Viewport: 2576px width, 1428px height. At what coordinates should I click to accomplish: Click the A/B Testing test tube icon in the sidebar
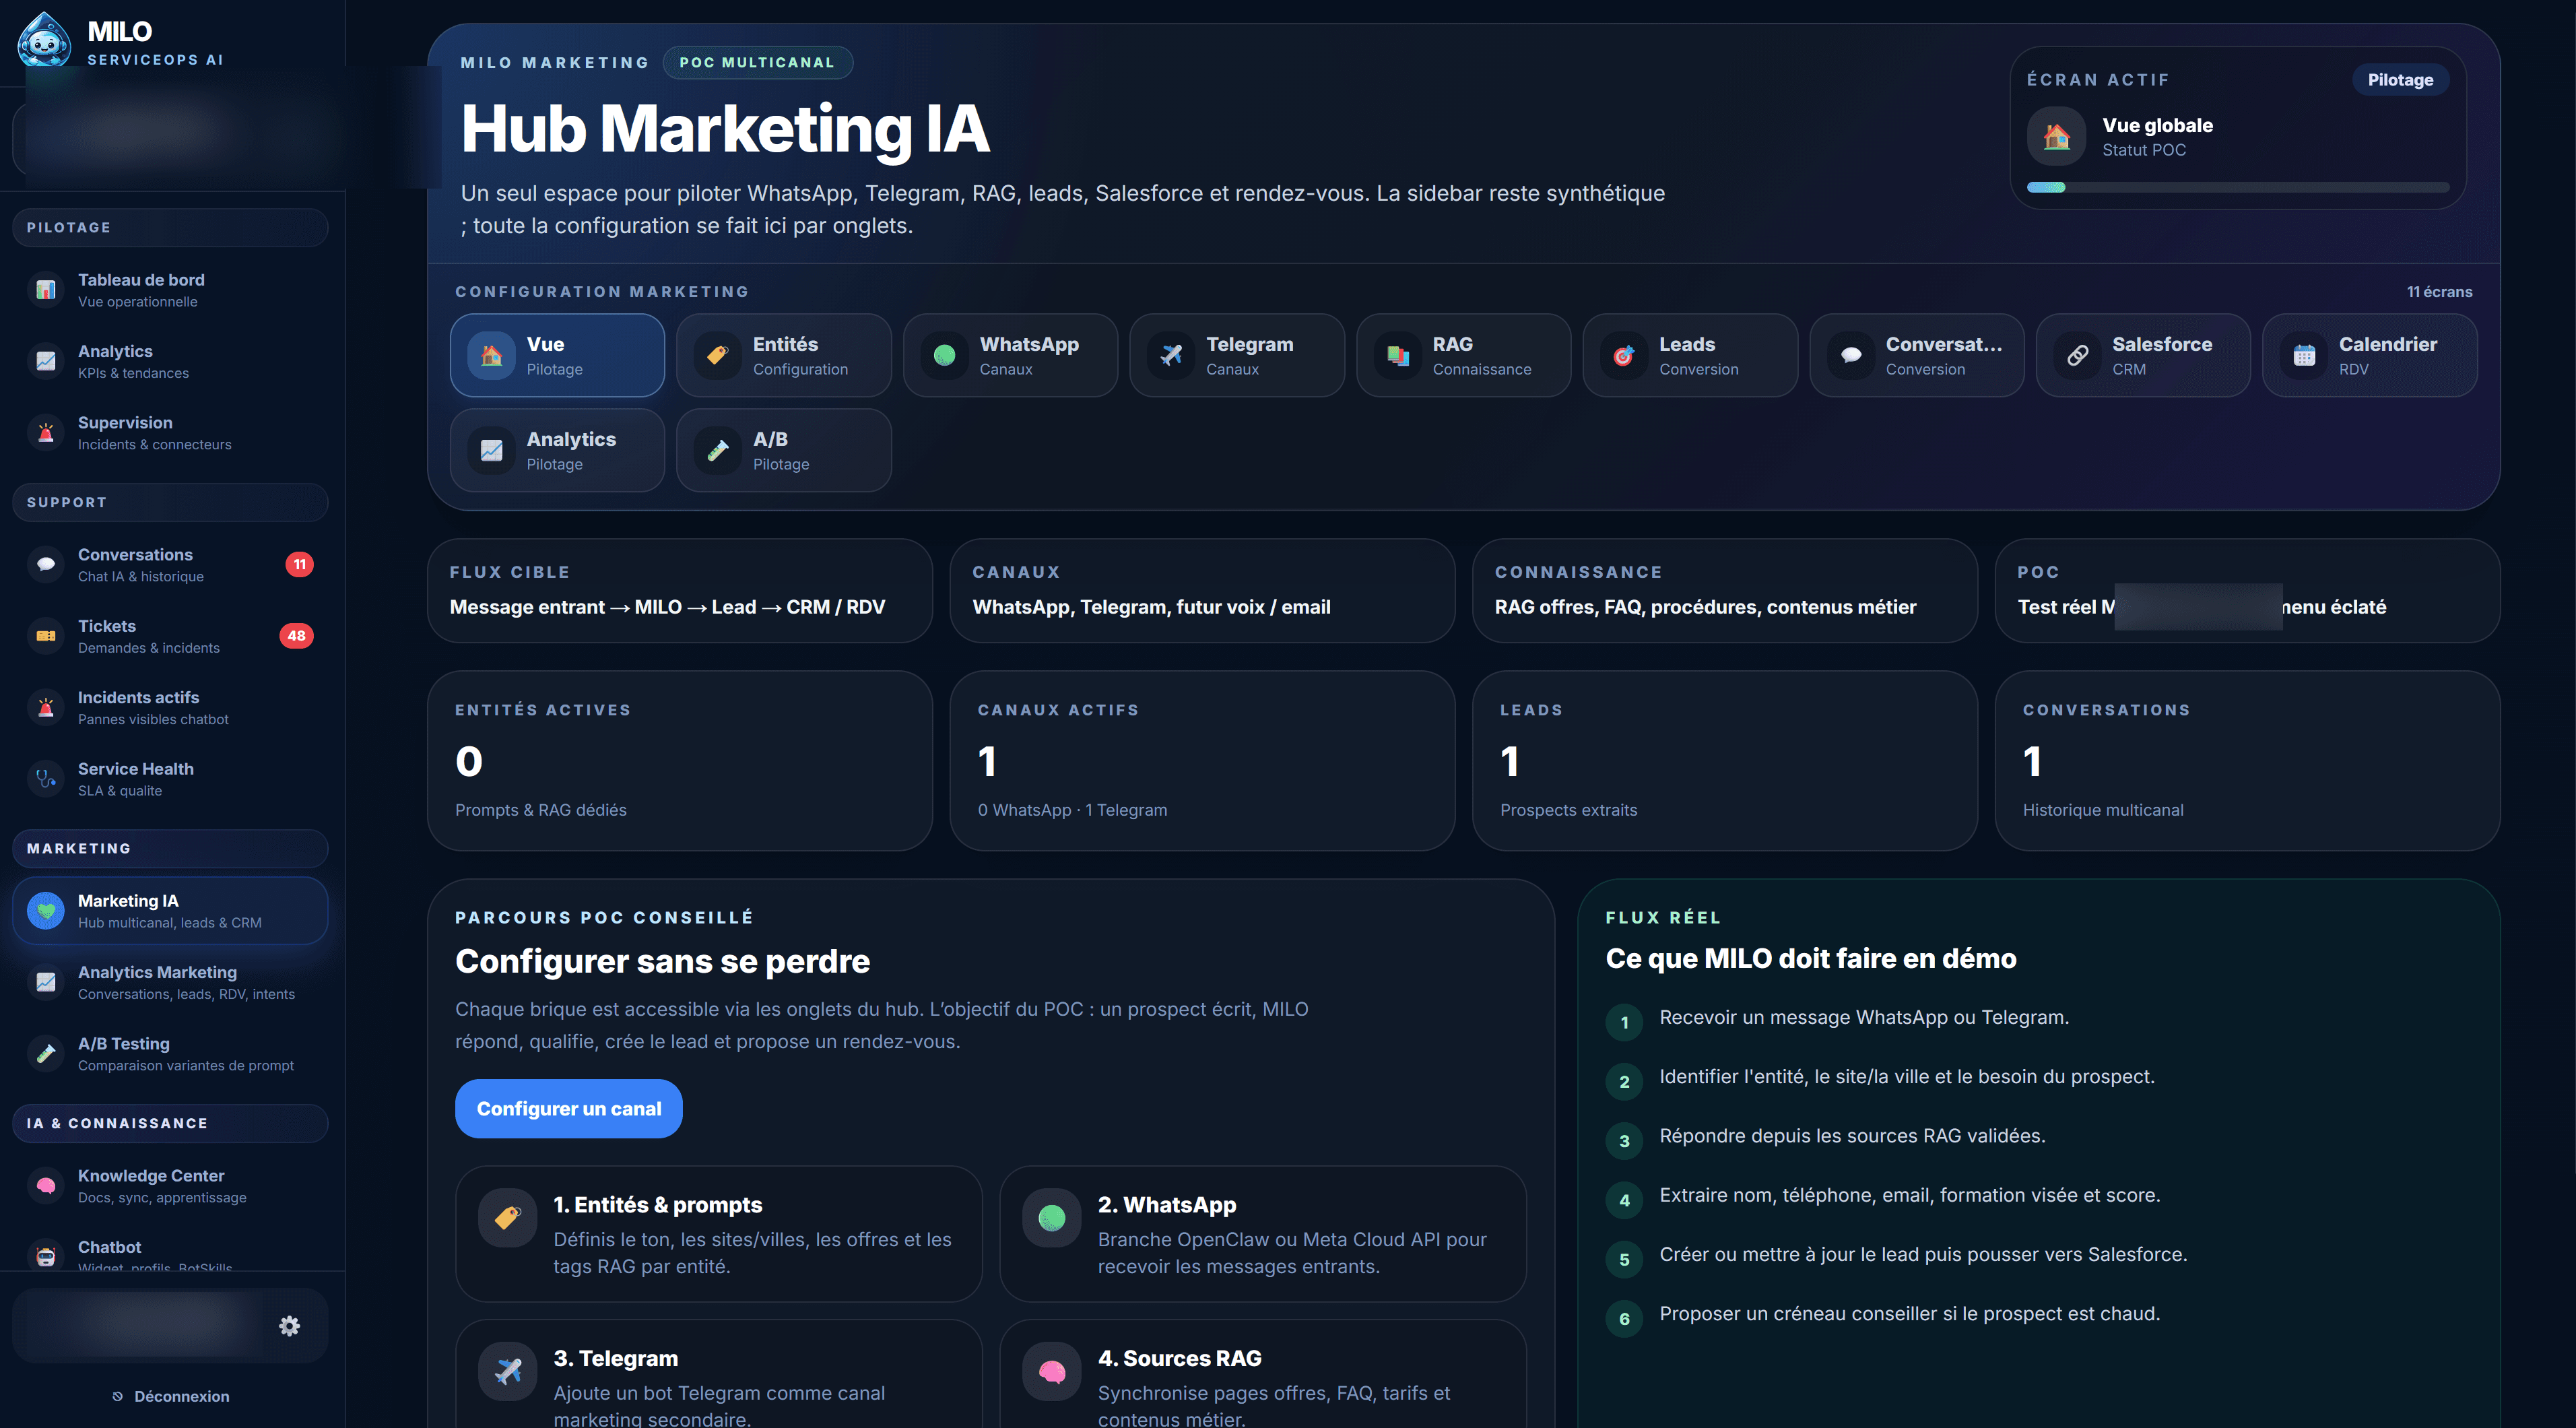coord(46,1054)
